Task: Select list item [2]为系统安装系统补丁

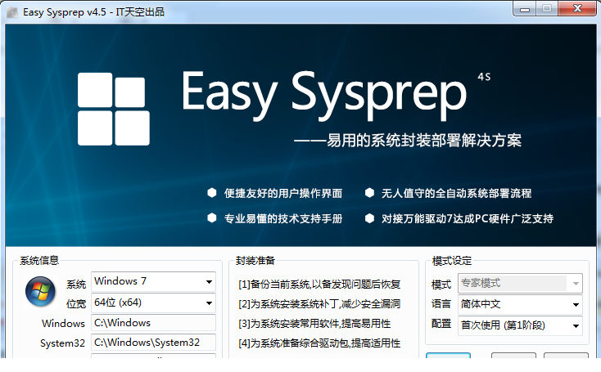Action: (319, 304)
